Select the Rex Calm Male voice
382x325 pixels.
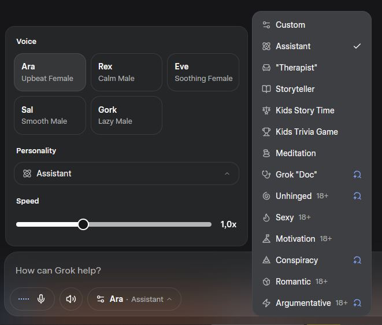point(127,72)
